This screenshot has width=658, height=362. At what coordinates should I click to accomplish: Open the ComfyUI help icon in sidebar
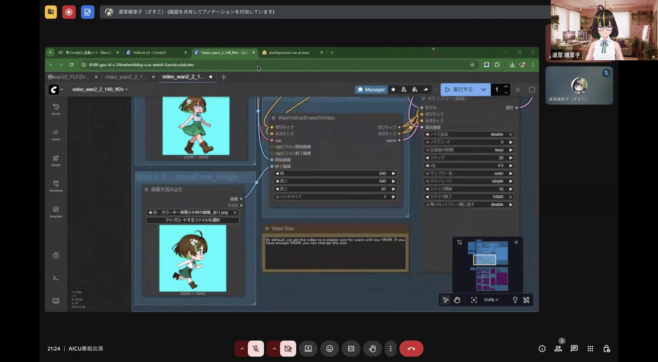point(56,256)
